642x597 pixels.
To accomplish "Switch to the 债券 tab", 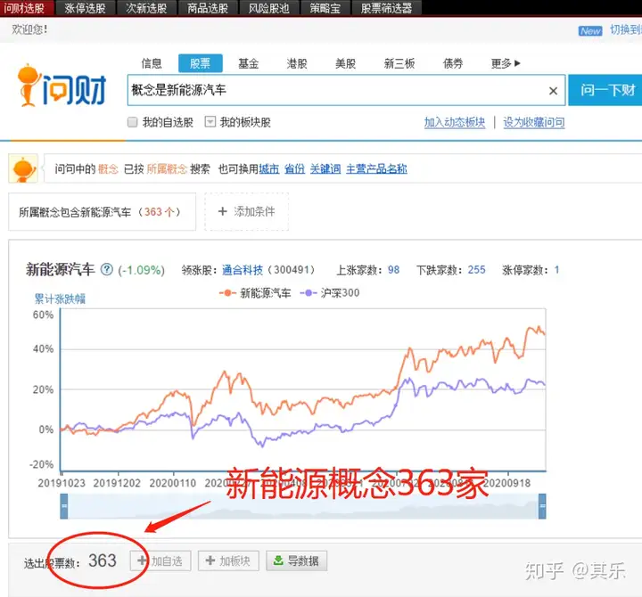I will click(453, 63).
